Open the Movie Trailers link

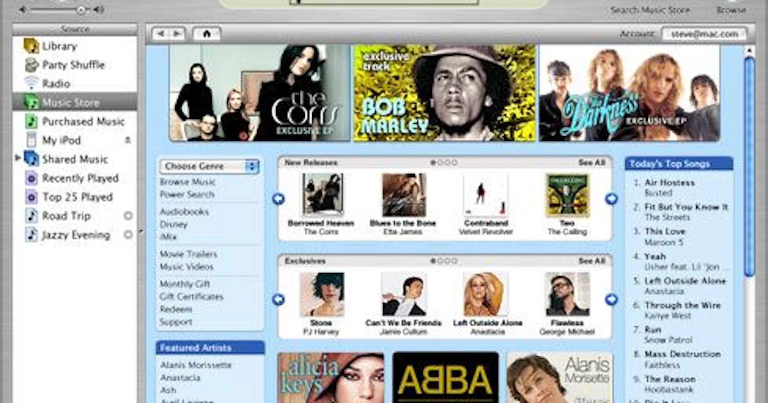(x=188, y=254)
